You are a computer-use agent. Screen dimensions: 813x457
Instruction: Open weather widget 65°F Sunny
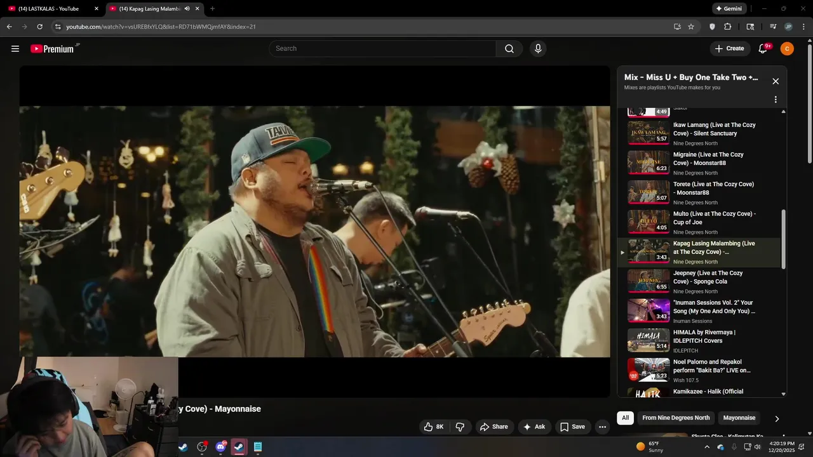click(650, 447)
